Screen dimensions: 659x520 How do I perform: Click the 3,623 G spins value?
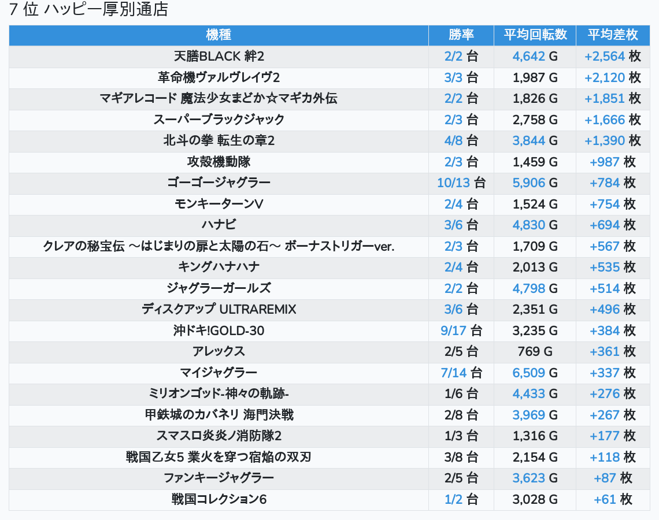[535, 478]
